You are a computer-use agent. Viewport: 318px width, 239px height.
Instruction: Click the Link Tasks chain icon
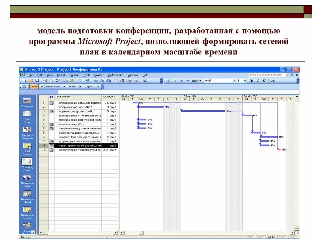[96, 81]
